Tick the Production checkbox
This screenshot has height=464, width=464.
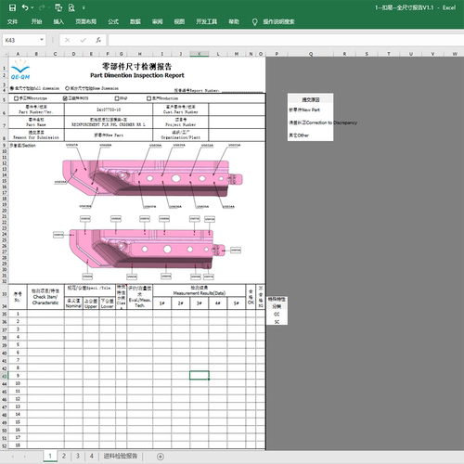click(x=148, y=98)
